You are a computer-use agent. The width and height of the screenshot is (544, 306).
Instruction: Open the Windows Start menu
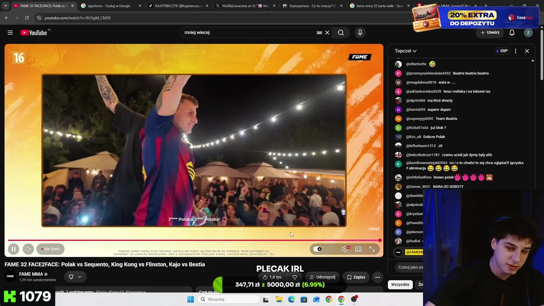point(190,299)
